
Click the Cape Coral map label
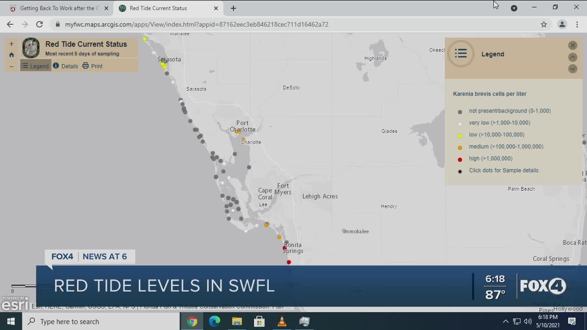(265, 194)
